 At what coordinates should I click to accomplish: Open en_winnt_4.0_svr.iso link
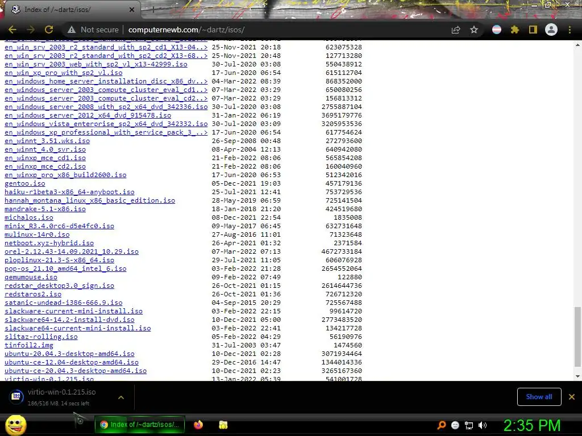pos(45,149)
